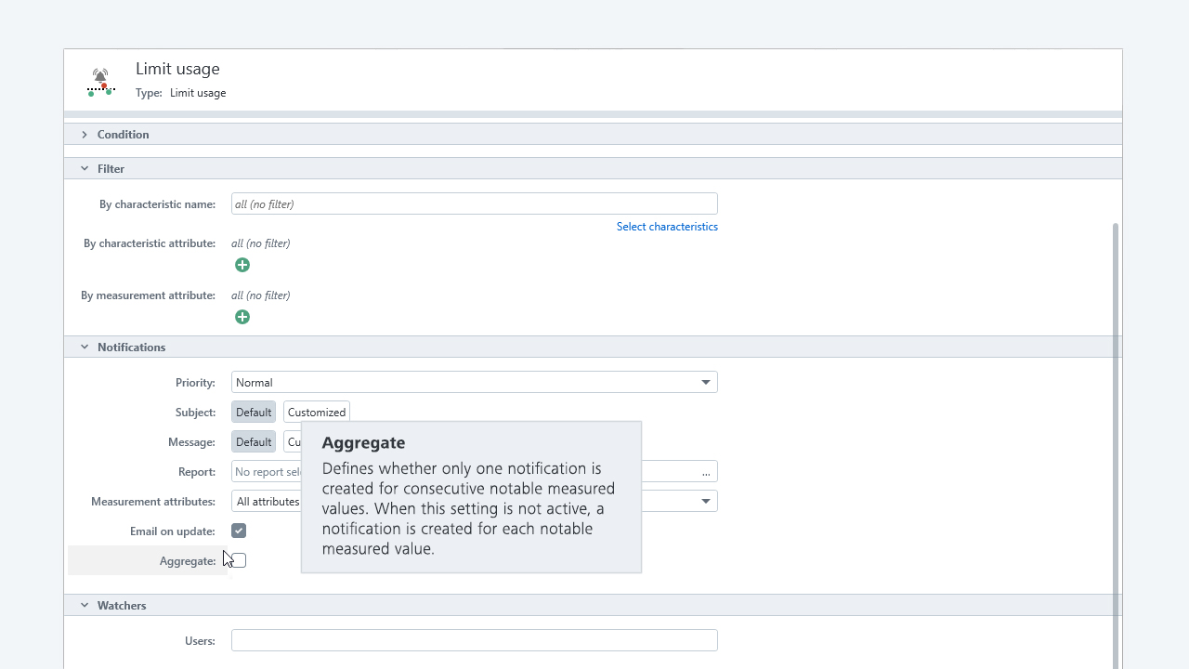
Task: Click the Aggregate label
Action: pos(187,561)
